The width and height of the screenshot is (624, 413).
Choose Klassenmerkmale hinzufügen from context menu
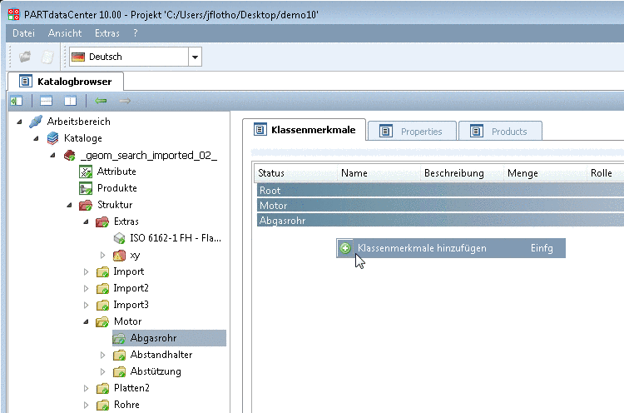tap(451, 248)
